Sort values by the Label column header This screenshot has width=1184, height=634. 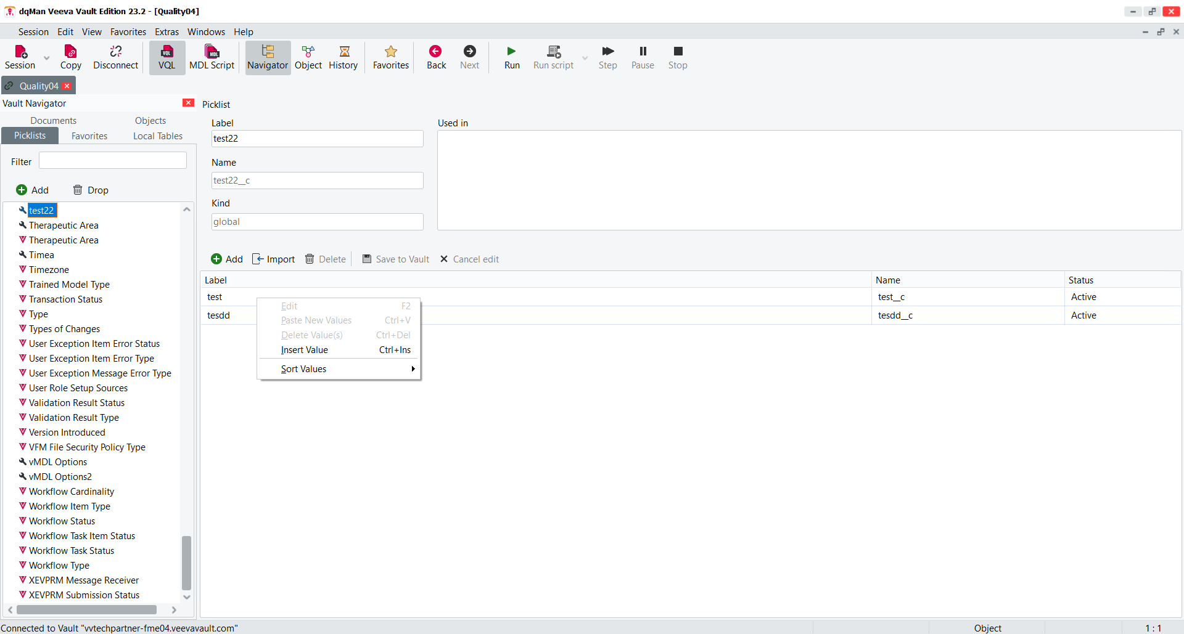[535, 280]
